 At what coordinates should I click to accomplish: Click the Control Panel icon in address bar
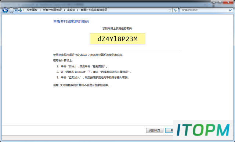point(20,10)
